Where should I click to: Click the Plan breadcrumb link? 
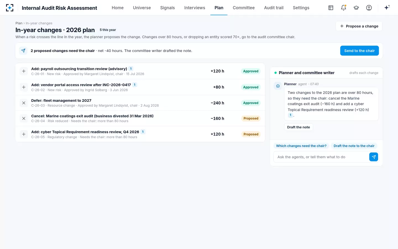(x=19, y=23)
